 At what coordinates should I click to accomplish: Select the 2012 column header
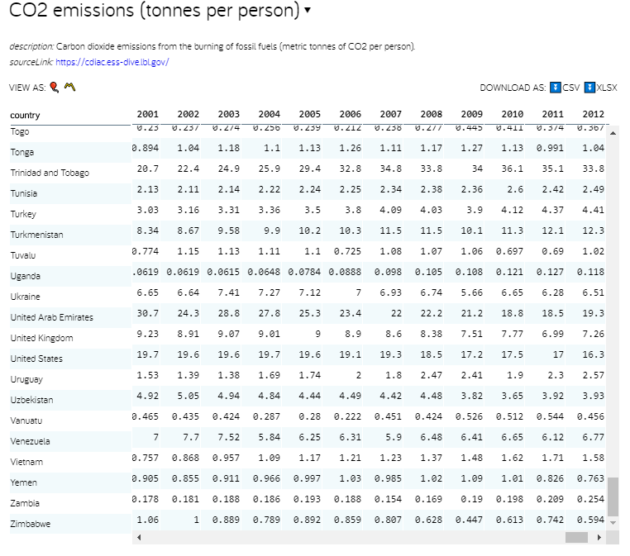(593, 114)
